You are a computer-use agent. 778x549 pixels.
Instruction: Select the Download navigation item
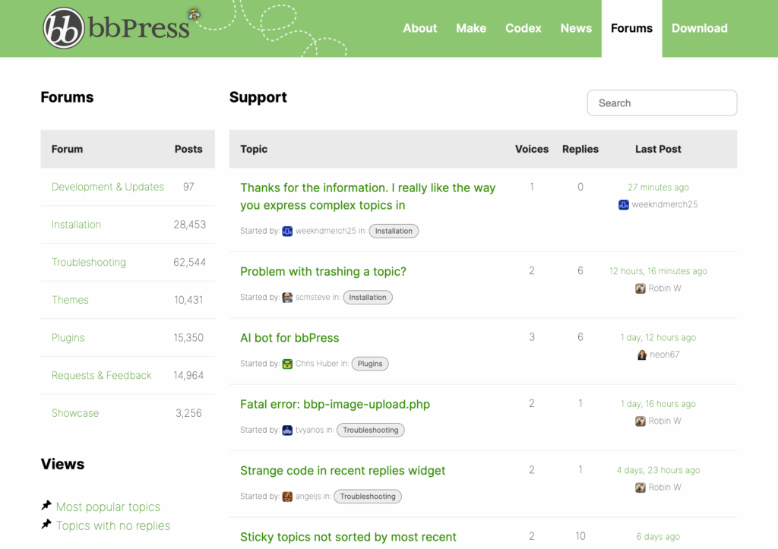pyautogui.click(x=699, y=28)
